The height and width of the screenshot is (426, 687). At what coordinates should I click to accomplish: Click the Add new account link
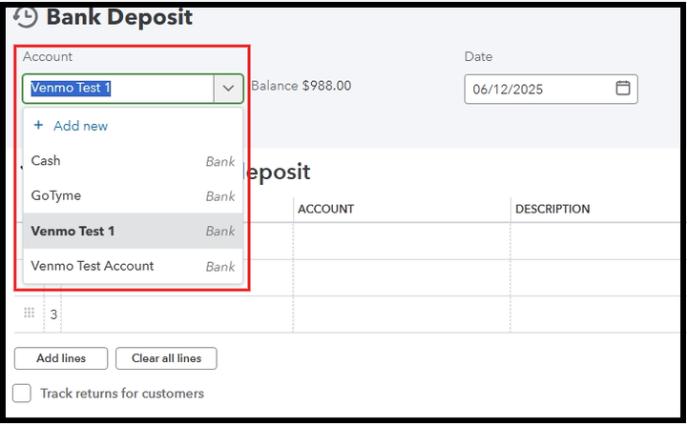(x=80, y=126)
